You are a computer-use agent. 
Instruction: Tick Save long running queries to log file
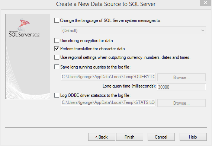point(57,67)
